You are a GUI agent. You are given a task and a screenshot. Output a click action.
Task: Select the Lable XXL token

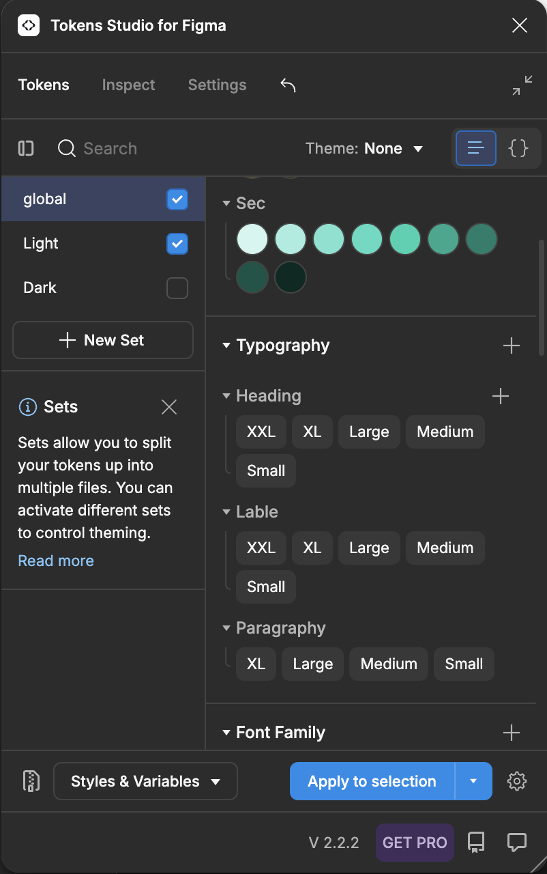pos(261,548)
